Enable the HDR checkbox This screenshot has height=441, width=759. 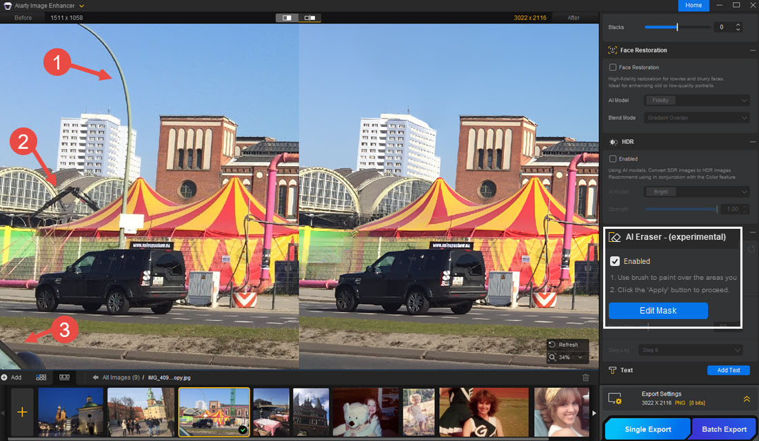coord(613,159)
